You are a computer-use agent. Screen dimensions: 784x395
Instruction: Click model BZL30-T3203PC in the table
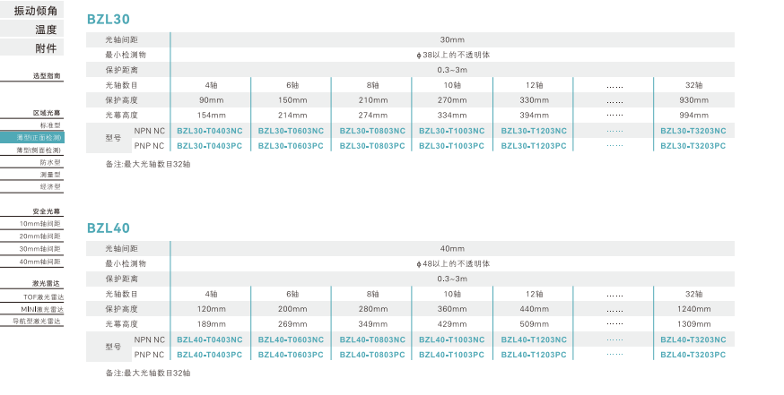click(693, 145)
